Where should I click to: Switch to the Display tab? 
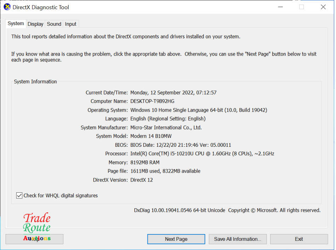35,24
